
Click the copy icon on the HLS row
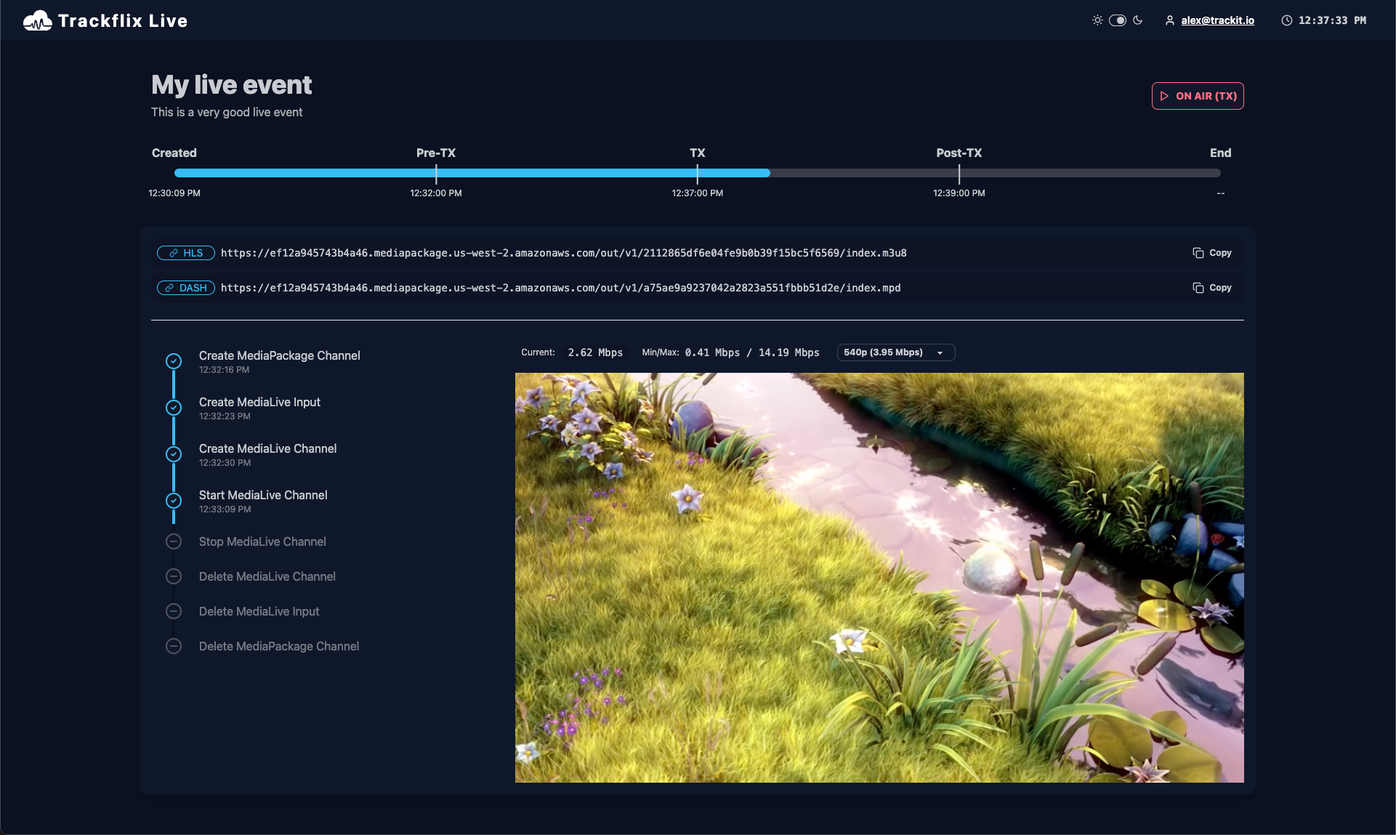coord(1198,253)
